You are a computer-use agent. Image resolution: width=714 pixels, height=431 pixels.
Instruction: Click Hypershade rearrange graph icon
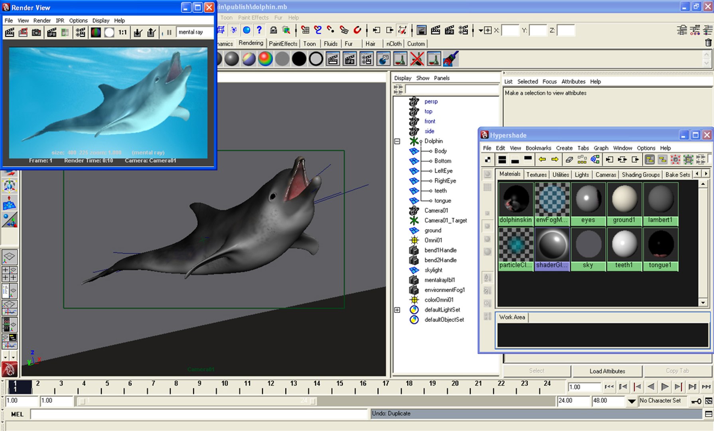point(582,160)
